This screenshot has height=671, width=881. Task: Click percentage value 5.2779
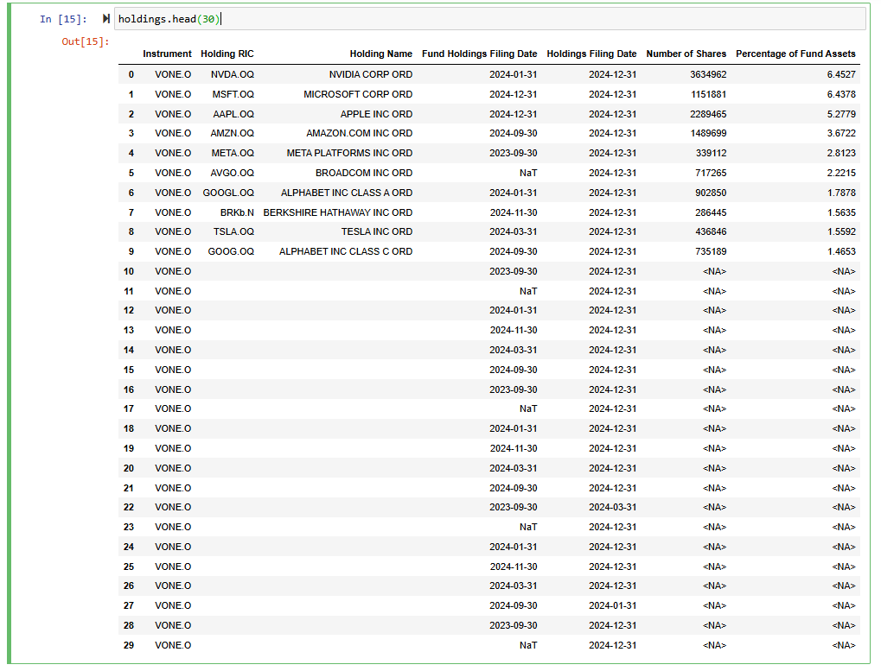pos(841,115)
